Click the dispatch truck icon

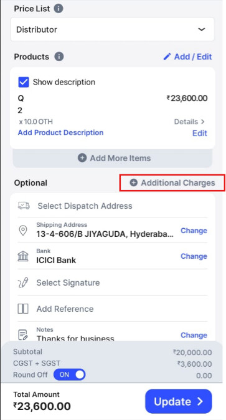point(24,206)
